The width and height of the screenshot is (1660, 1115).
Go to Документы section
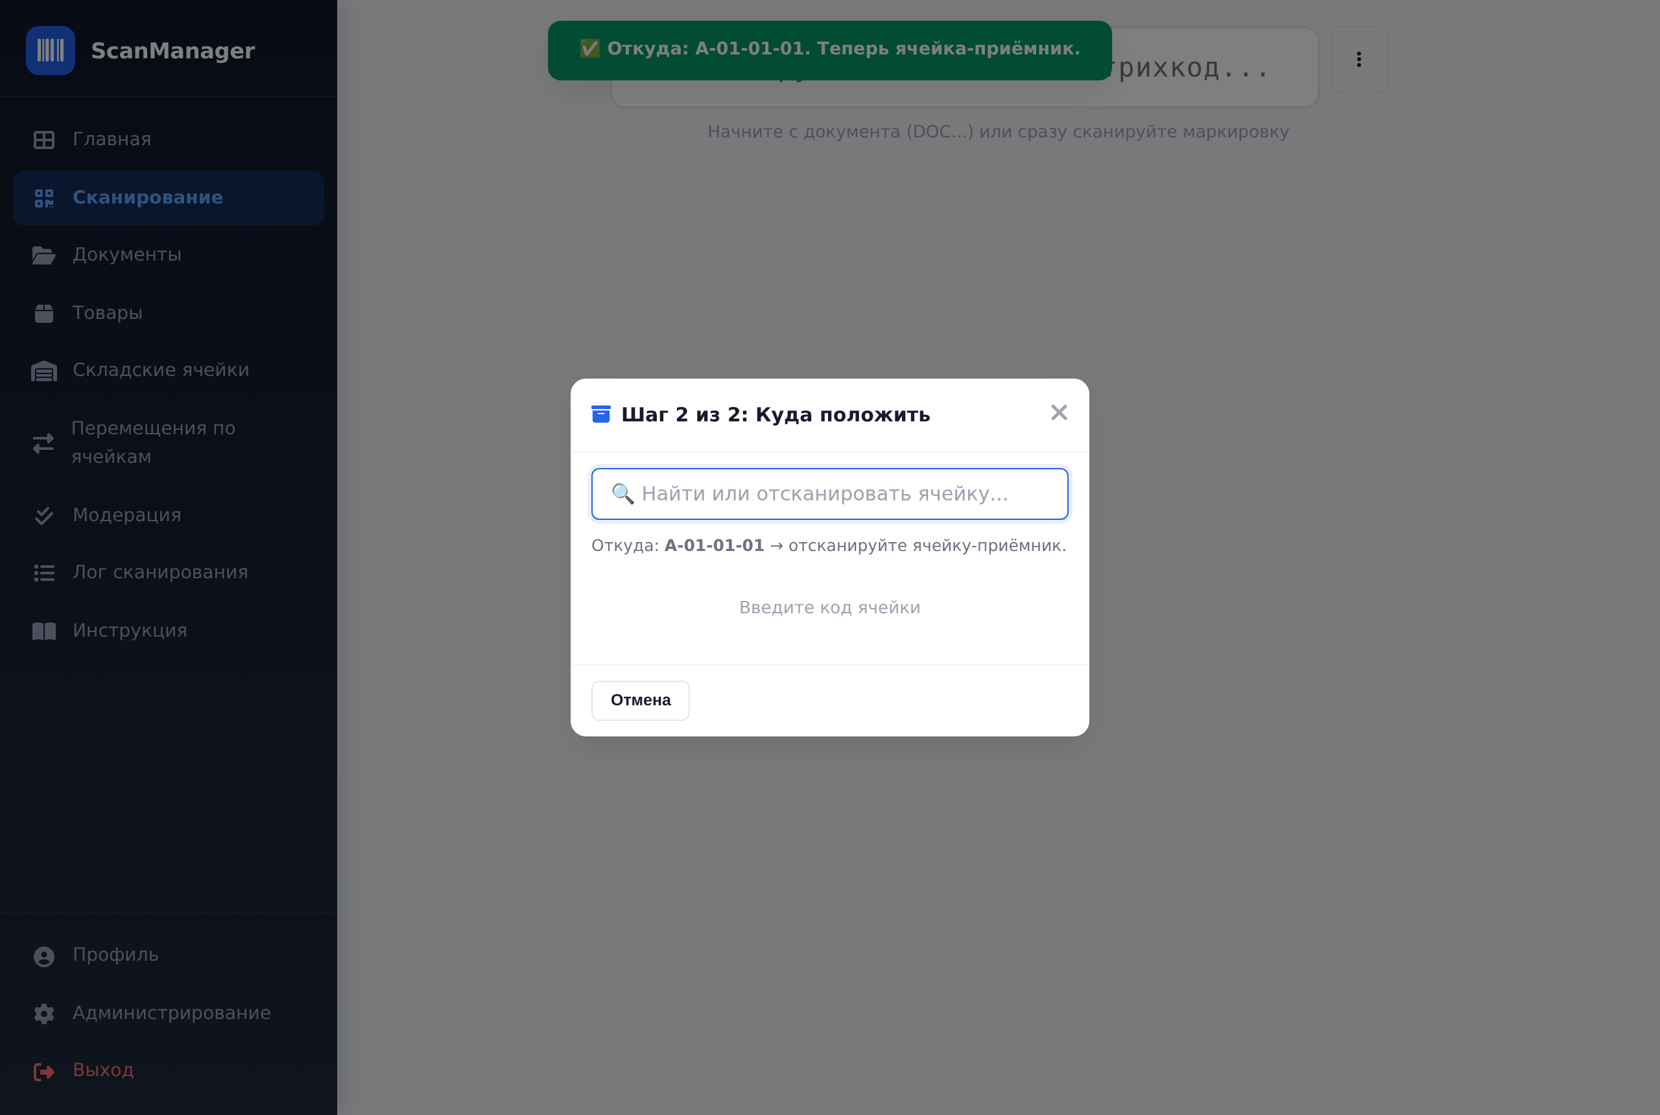pyautogui.click(x=169, y=255)
